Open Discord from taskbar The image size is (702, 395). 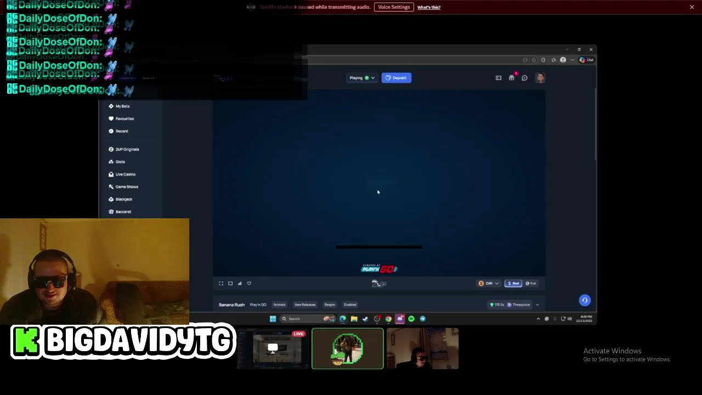[x=400, y=319]
